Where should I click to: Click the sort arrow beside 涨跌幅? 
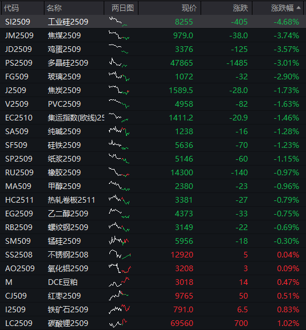299,8
